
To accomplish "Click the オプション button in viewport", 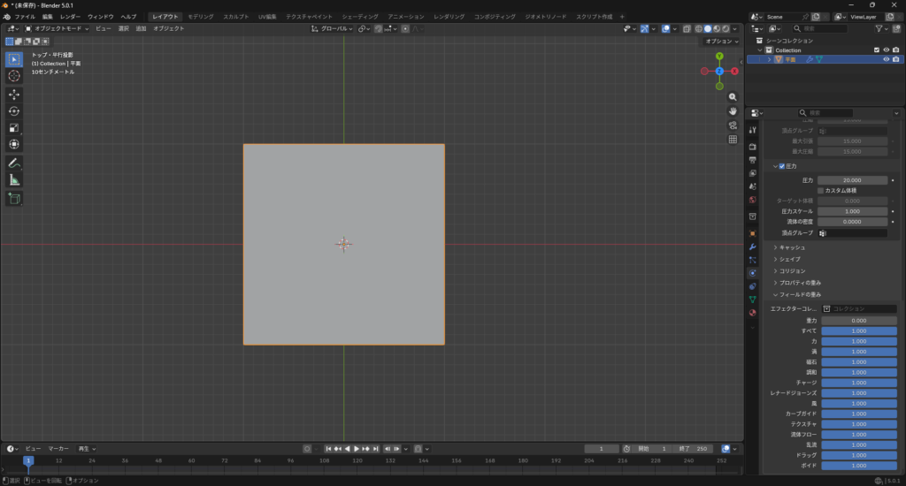I will coord(721,42).
